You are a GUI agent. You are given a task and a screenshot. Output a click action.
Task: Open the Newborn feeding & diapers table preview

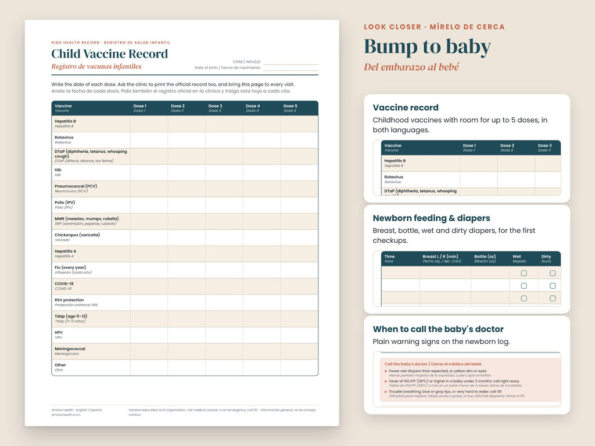tap(467, 278)
